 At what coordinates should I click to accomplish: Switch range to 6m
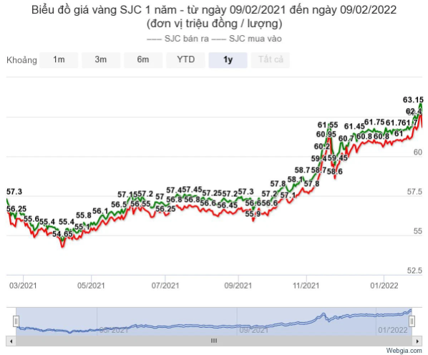click(x=143, y=60)
